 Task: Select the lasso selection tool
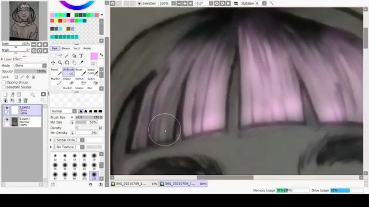coord(60,56)
